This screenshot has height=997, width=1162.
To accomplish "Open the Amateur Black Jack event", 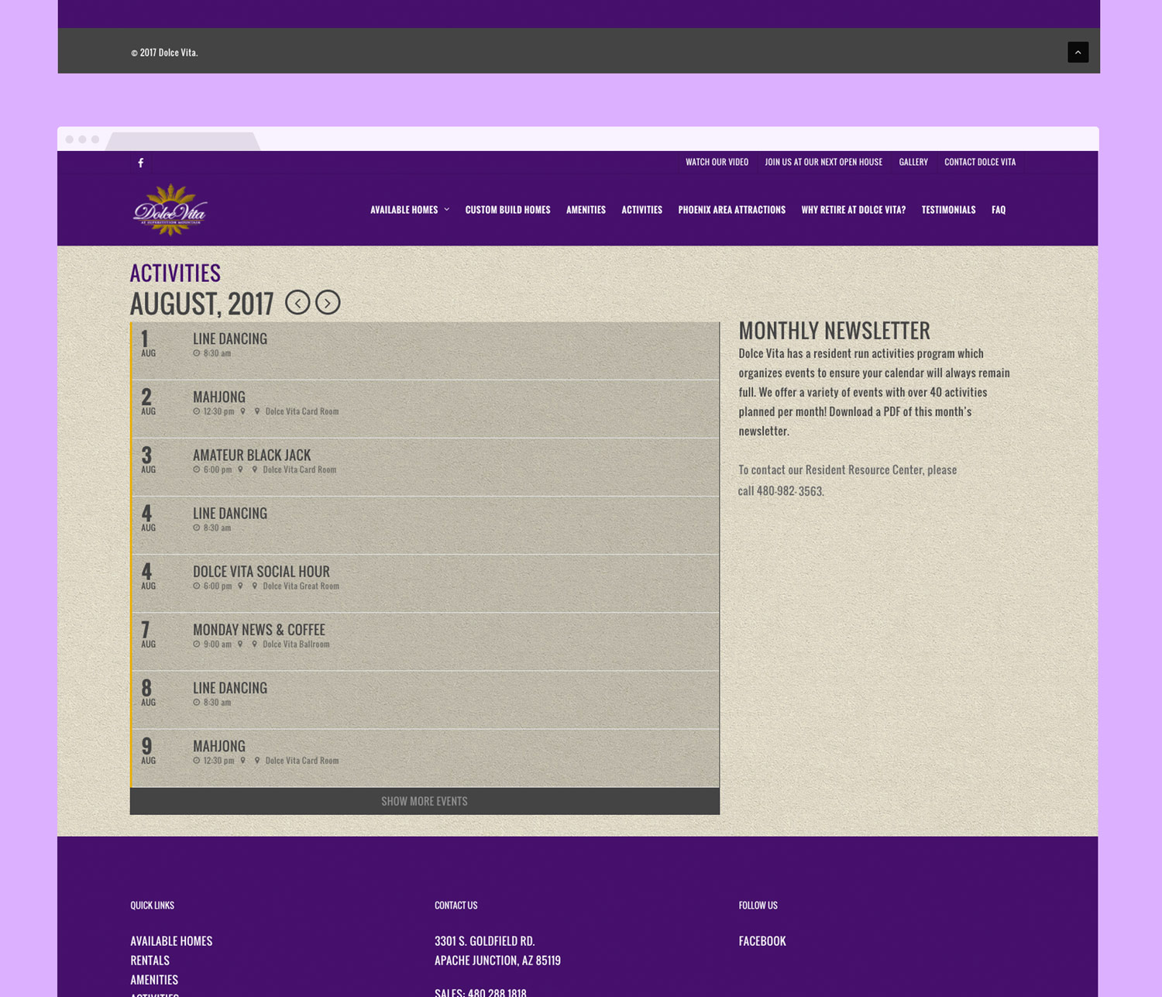I will (252, 456).
